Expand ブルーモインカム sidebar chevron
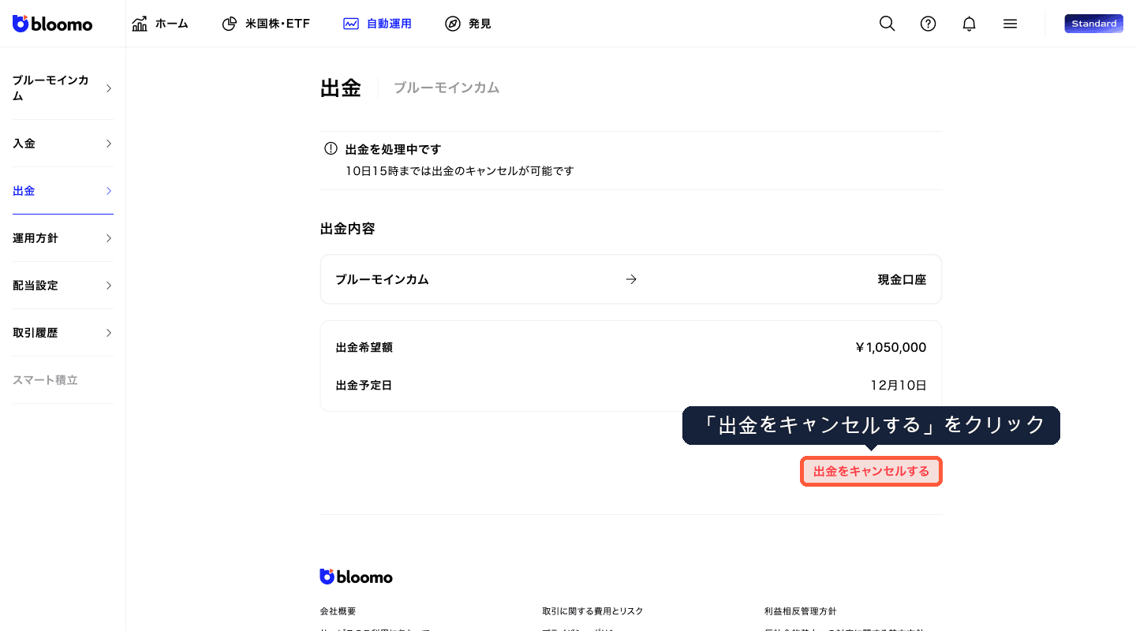This screenshot has height=631, width=1136. pyautogui.click(x=109, y=88)
